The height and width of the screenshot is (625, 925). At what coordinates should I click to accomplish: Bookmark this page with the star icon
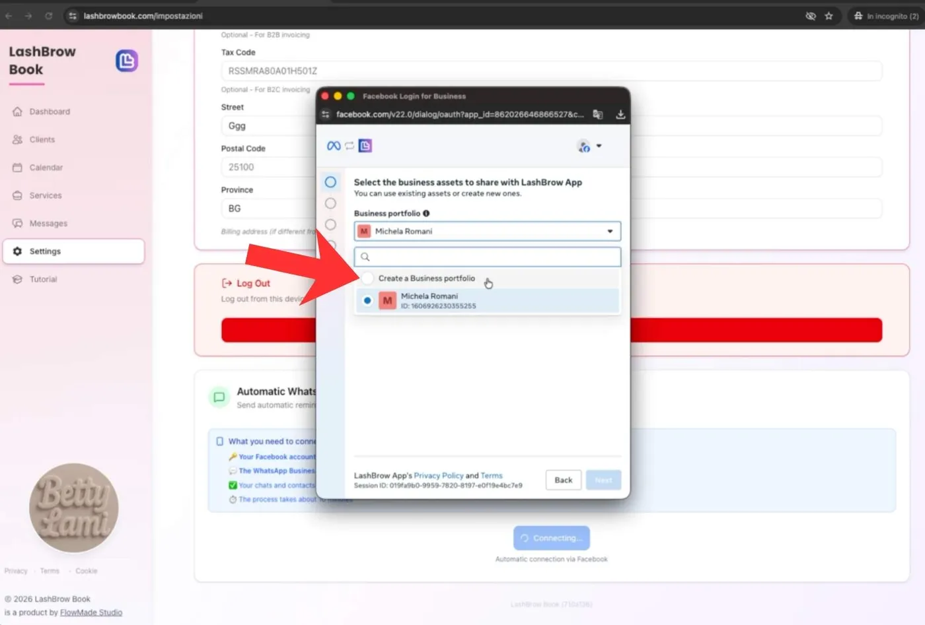[x=829, y=16]
